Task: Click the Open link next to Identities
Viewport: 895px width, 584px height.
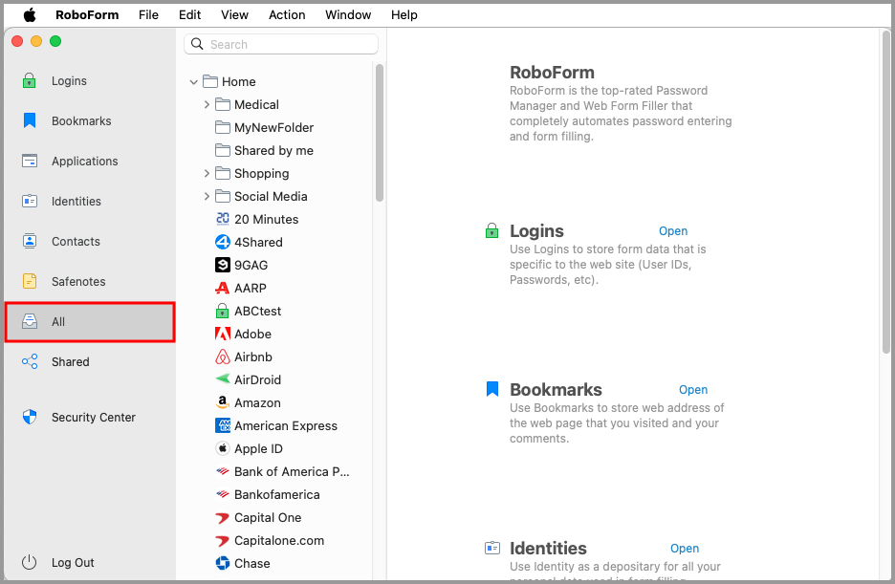Action: coord(685,548)
